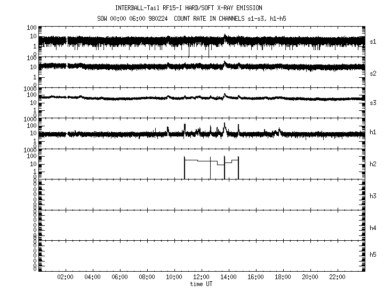The image size is (384, 293).
Task: Click the h4 channel label
Action: (x=373, y=227)
